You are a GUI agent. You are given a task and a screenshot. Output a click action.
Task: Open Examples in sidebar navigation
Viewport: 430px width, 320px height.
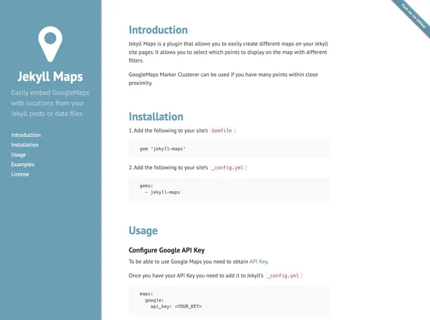22,164
